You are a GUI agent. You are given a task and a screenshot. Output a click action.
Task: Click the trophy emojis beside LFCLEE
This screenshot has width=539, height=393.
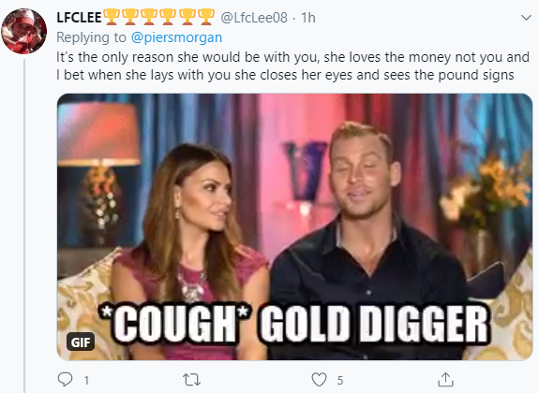point(158,17)
